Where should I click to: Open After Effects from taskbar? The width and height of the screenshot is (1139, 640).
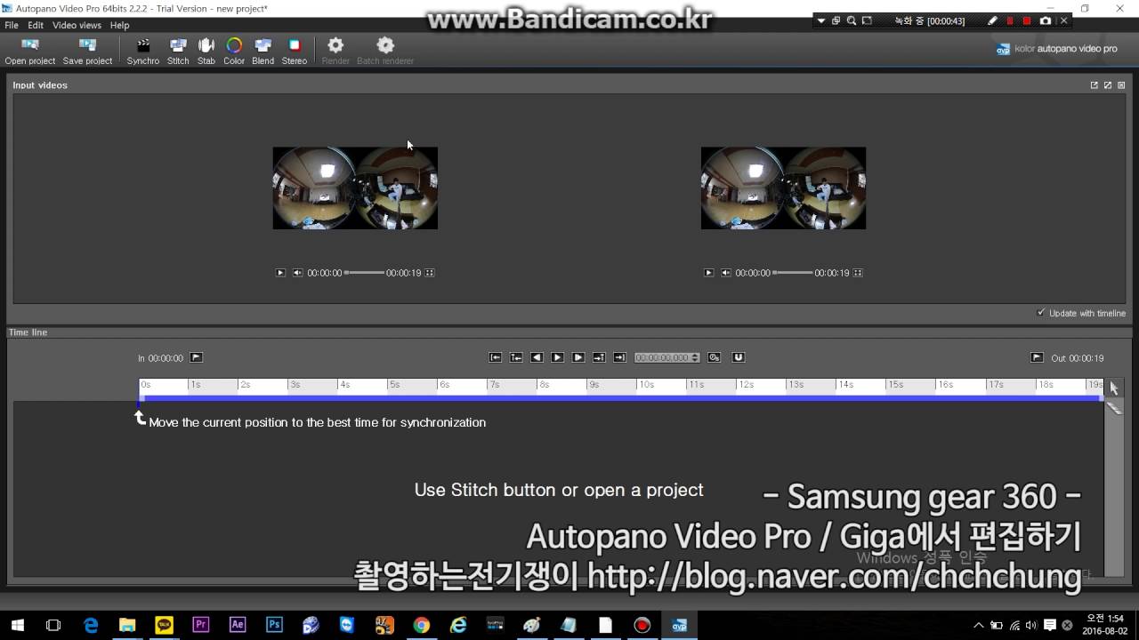[x=237, y=625]
